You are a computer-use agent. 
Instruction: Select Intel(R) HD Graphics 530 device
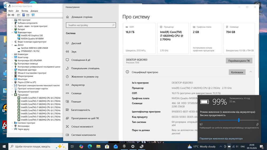coord(32,36)
